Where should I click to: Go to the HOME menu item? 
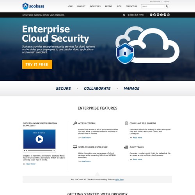point(70,6)
